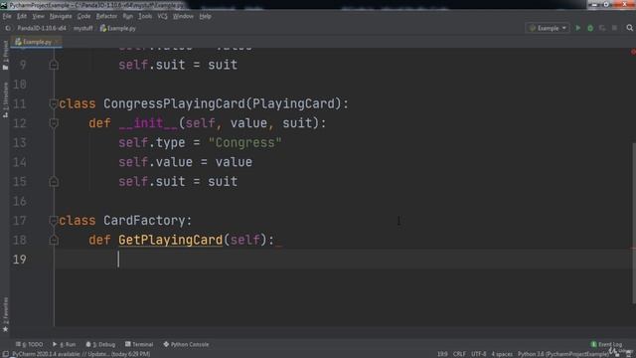The image size is (636, 358).
Task: Open the View menu
Action: click(x=38, y=16)
